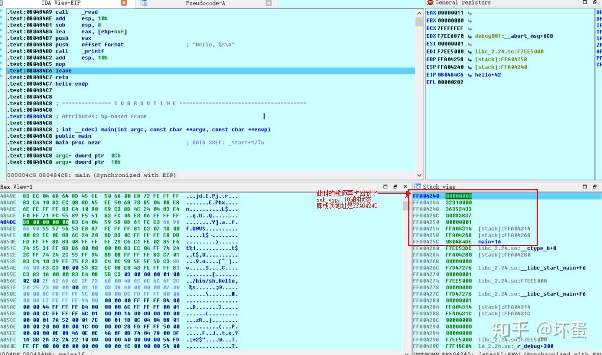Maximize the General registers panel
Screen dimensions: 602x355
coord(585,3)
